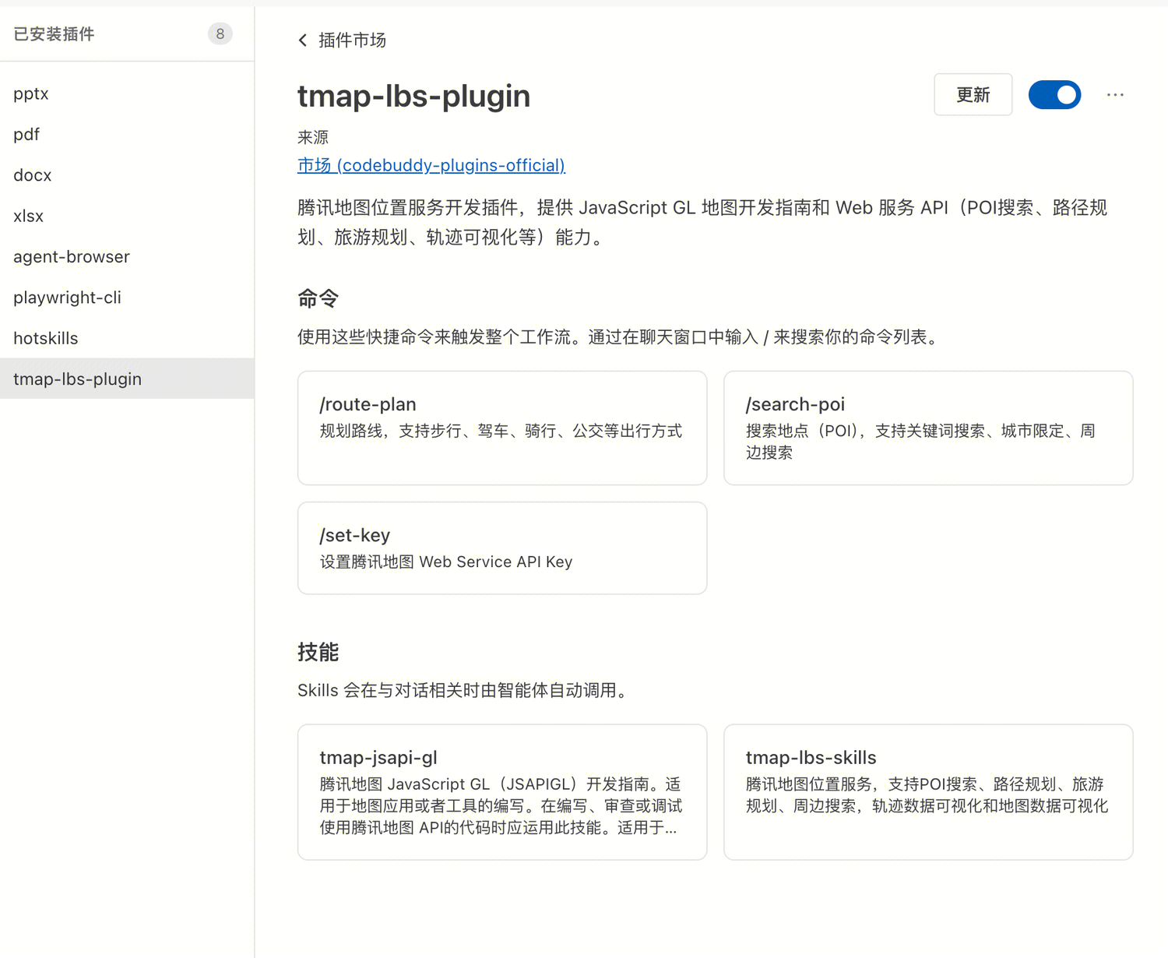Viewport: 1168px width, 958px height.
Task: Open the tmap-lbs-skills skill card
Action: click(927, 791)
